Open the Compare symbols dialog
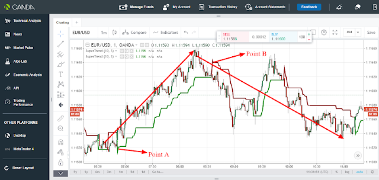379x180 pixels. (134, 32)
